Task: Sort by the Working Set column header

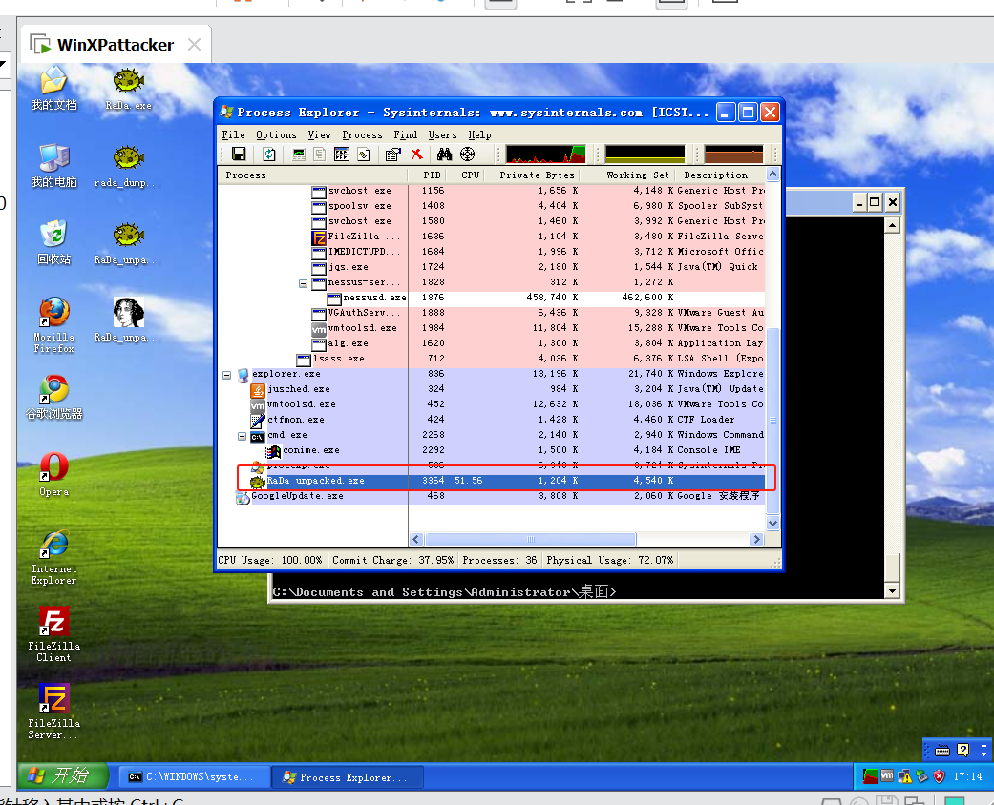Action: [x=627, y=175]
